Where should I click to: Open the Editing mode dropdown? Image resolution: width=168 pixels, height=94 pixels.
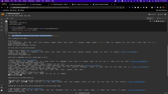pyautogui.click(x=160, y=19)
